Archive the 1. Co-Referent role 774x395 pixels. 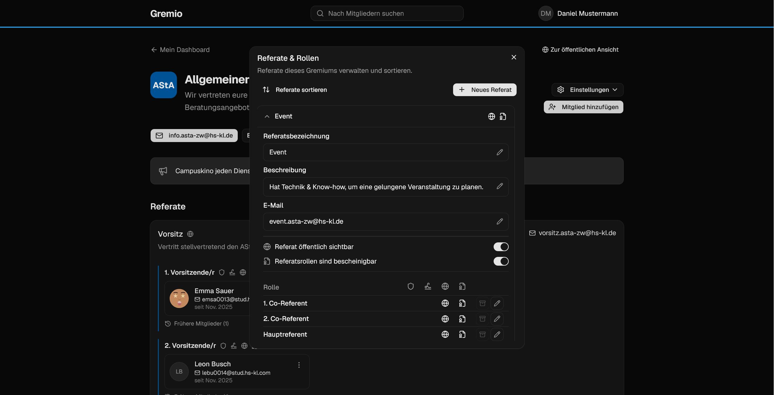point(482,303)
